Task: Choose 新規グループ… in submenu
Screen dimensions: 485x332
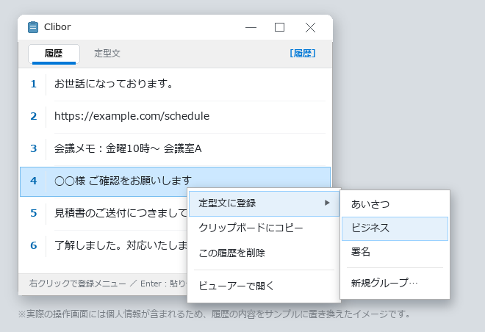Action: (395, 283)
